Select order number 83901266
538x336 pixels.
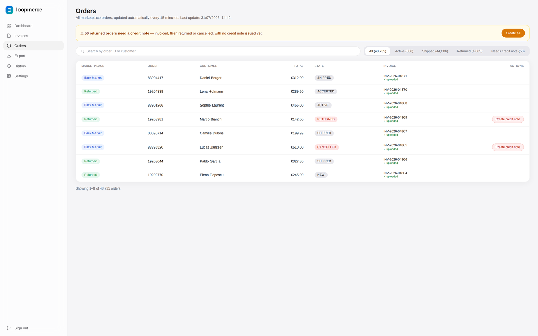click(155, 106)
